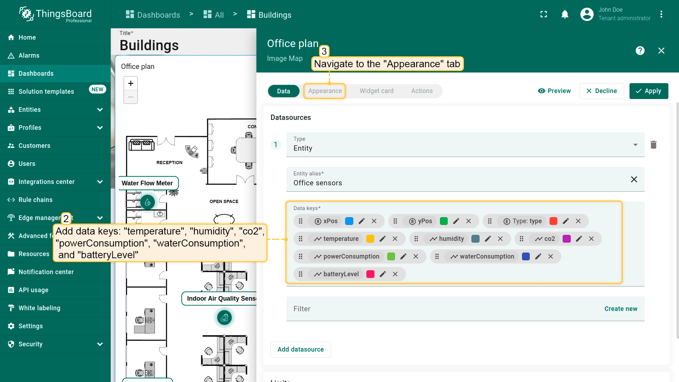Edit the temperature data key pencil
Viewport: 679px width, 382px height.
tap(382, 239)
